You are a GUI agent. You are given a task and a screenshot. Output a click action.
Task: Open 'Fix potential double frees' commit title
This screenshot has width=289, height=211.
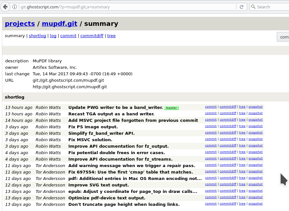[x=117, y=153]
